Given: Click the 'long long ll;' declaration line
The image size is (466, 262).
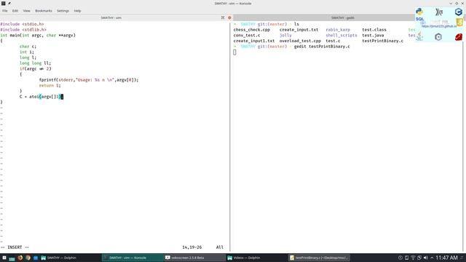Looking at the screenshot, I should pos(35,63).
